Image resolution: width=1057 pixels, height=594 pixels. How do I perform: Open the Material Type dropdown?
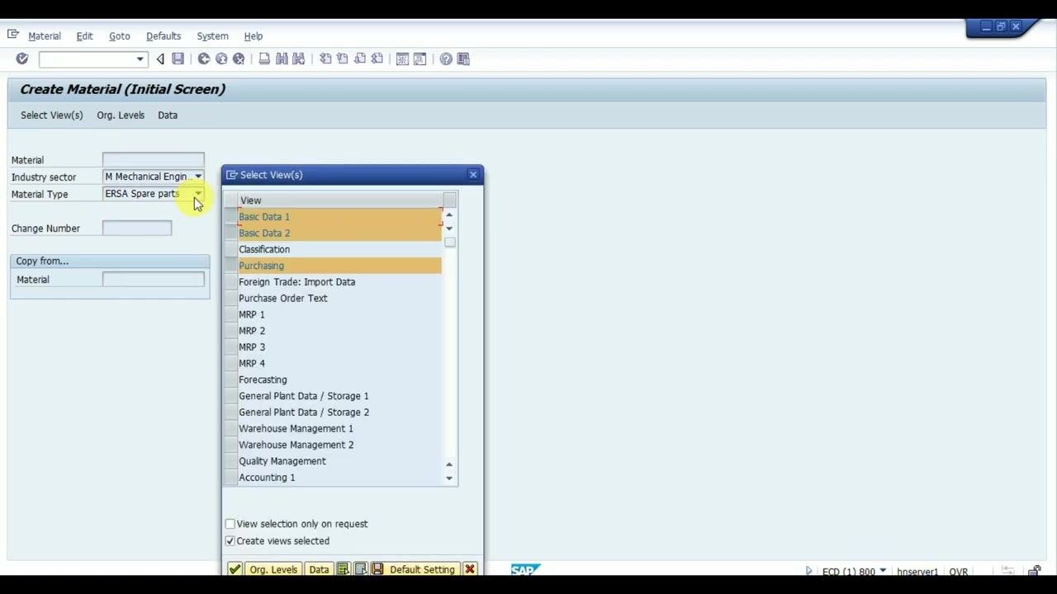click(198, 194)
